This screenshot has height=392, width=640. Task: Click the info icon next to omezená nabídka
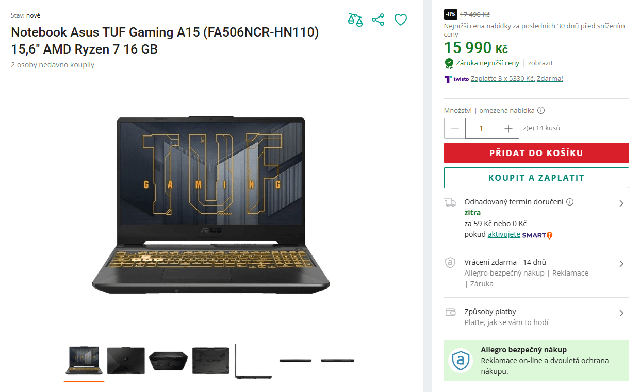[x=540, y=110]
